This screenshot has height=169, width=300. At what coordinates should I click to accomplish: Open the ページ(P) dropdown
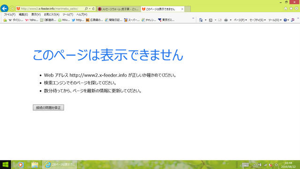(240, 20)
